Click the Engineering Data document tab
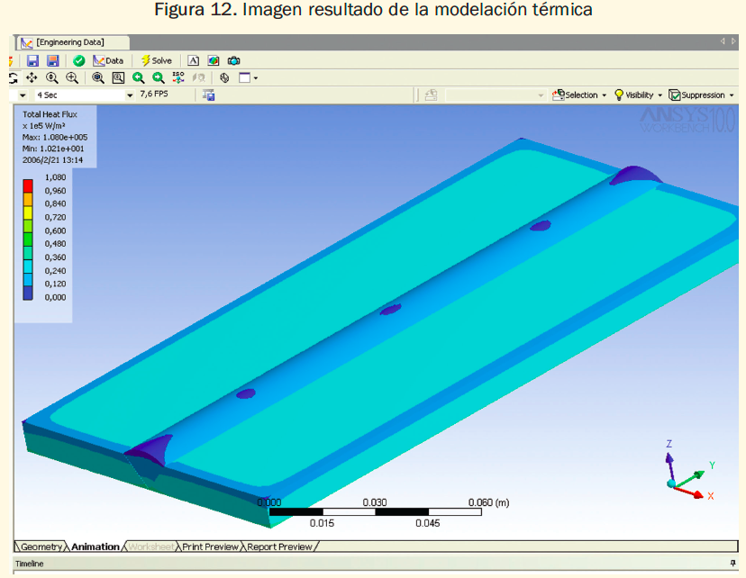This screenshot has width=746, height=578. coord(69,42)
